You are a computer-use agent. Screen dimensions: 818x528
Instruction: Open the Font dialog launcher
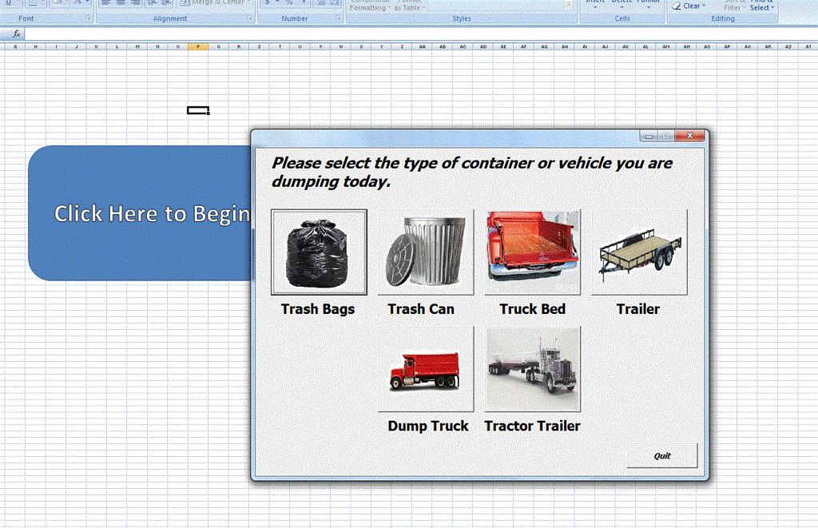[88, 18]
